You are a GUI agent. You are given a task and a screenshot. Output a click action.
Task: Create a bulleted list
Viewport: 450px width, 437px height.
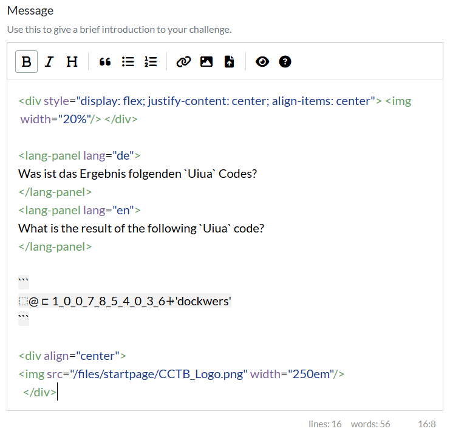128,61
